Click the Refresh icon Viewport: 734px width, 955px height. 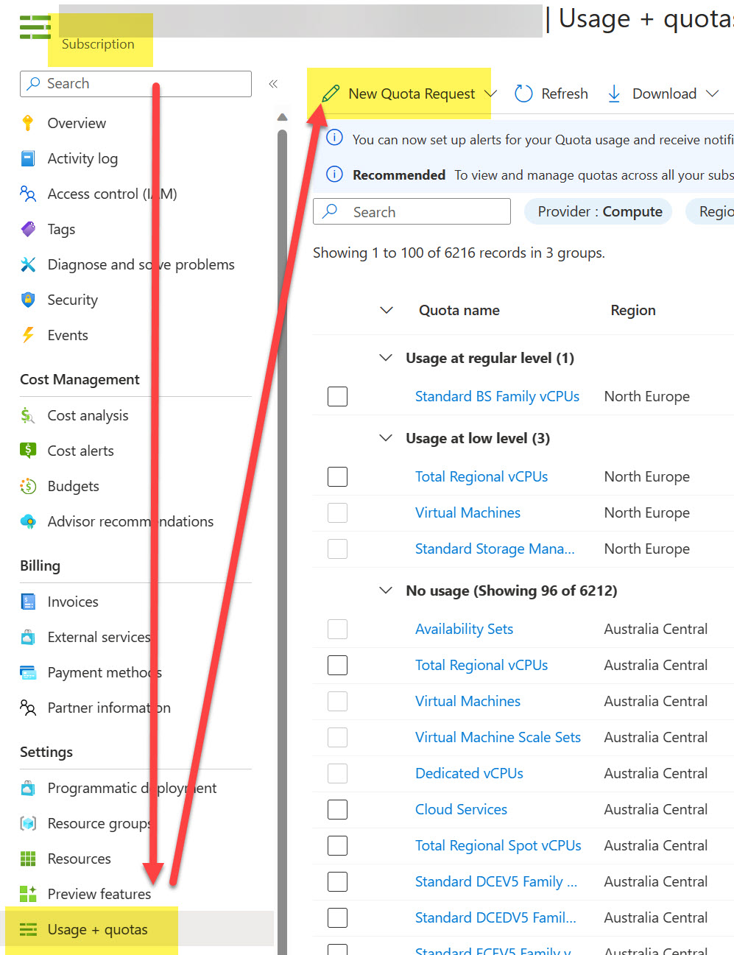pyautogui.click(x=523, y=93)
